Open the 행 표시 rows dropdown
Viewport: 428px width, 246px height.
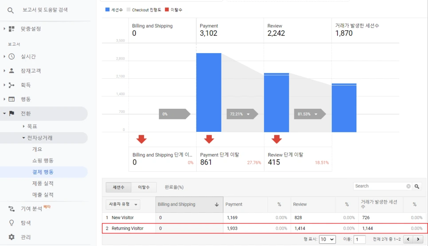(327, 239)
